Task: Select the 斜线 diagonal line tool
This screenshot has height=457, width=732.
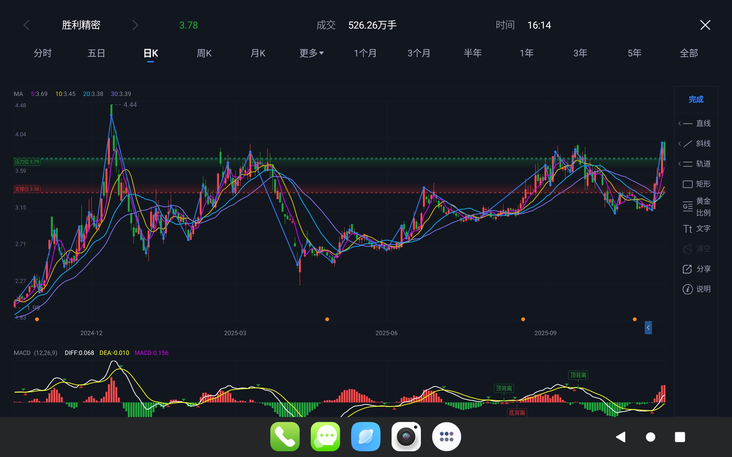Action: tap(696, 144)
